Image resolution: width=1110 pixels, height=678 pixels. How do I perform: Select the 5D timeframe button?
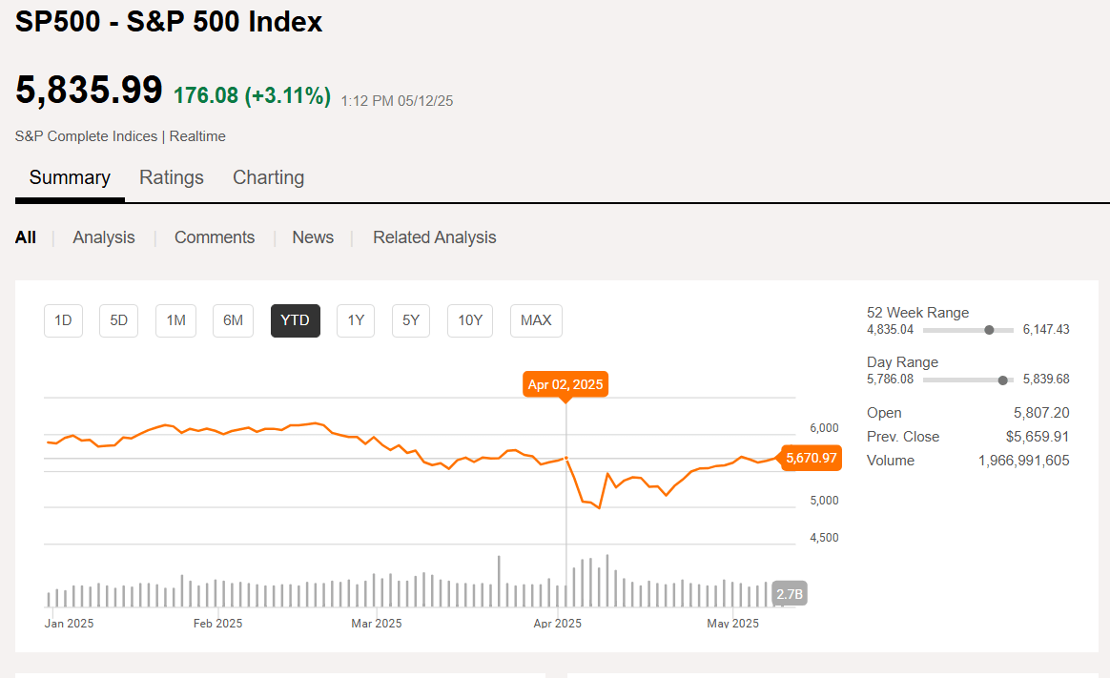[x=118, y=320]
